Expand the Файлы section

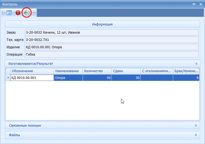coord(195,135)
